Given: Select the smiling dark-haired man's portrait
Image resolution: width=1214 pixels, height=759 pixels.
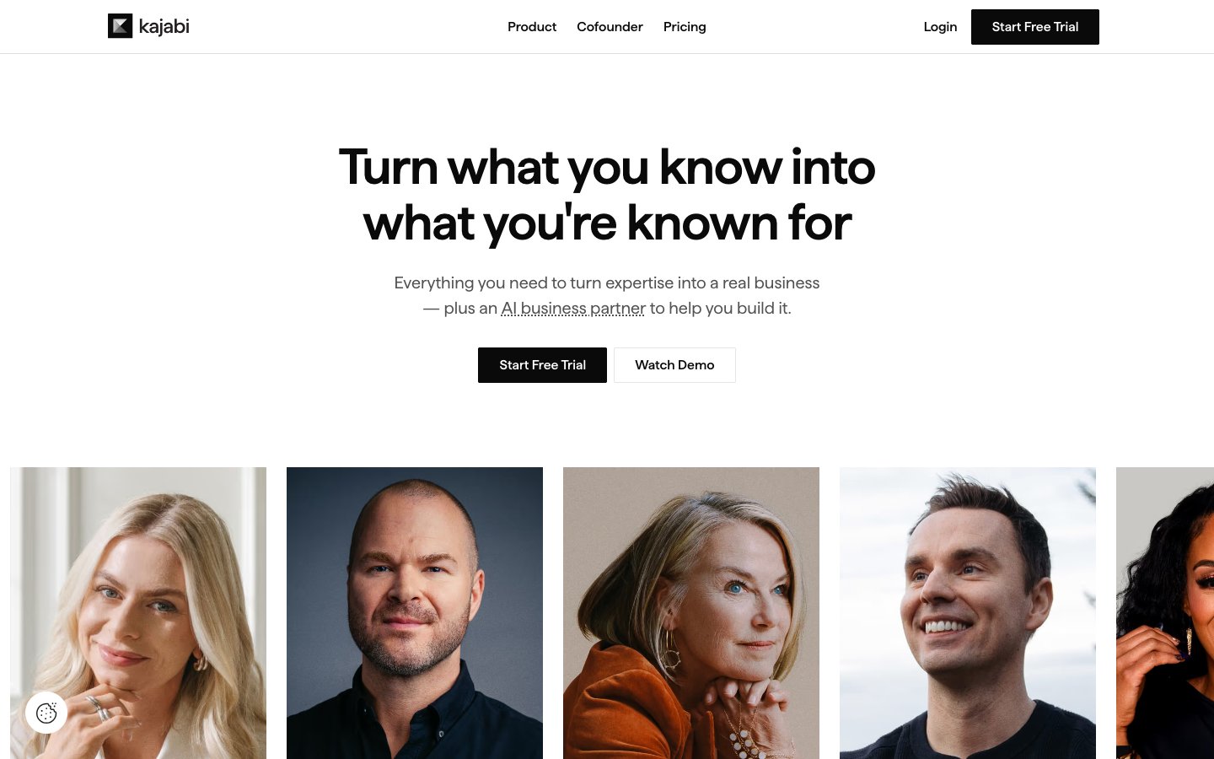Looking at the screenshot, I should point(968,613).
